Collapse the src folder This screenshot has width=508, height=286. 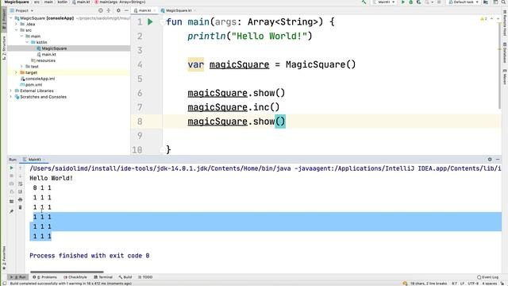pos(16,30)
